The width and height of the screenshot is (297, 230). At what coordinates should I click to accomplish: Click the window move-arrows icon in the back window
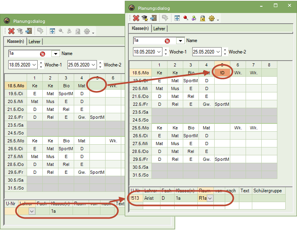[x=52, y=31]
